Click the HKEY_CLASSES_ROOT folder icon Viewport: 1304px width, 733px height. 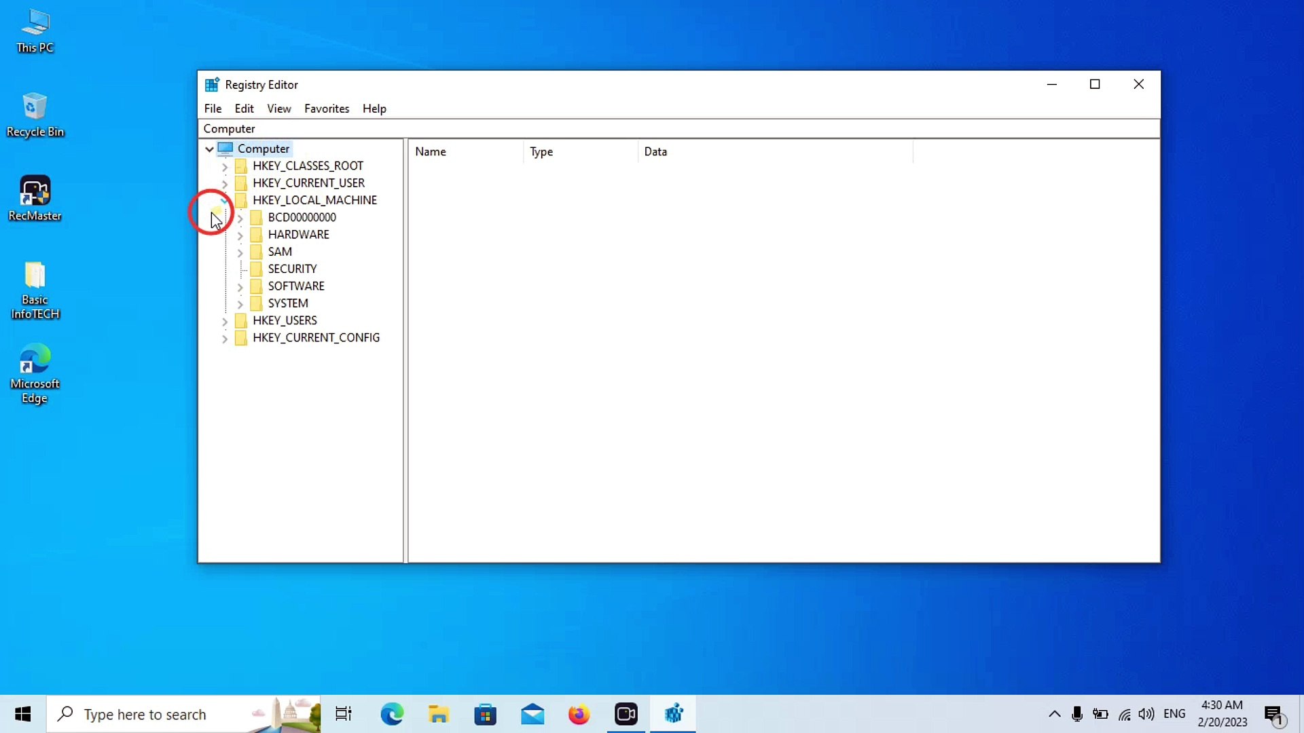pyautogui.click(x=240, y=166)
